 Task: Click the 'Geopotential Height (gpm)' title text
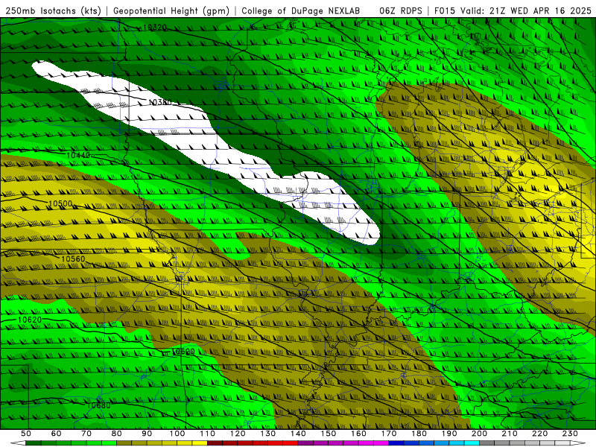click(171, 11)
